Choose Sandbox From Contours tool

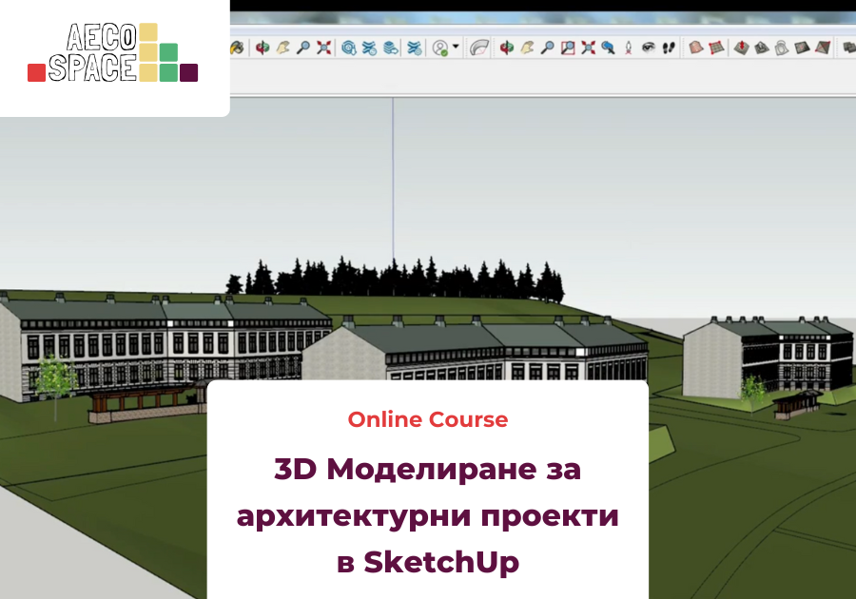[x=696, y=47]
